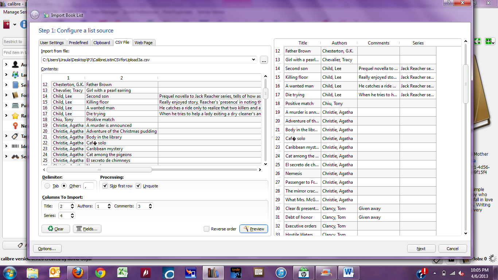This screenshot has height=280, width=498.
Task: Open Excel from the taskbar
Action: click(123, 272)
